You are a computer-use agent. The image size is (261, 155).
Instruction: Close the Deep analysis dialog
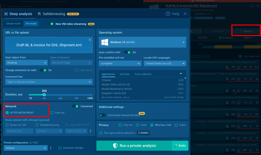[185, 14]
